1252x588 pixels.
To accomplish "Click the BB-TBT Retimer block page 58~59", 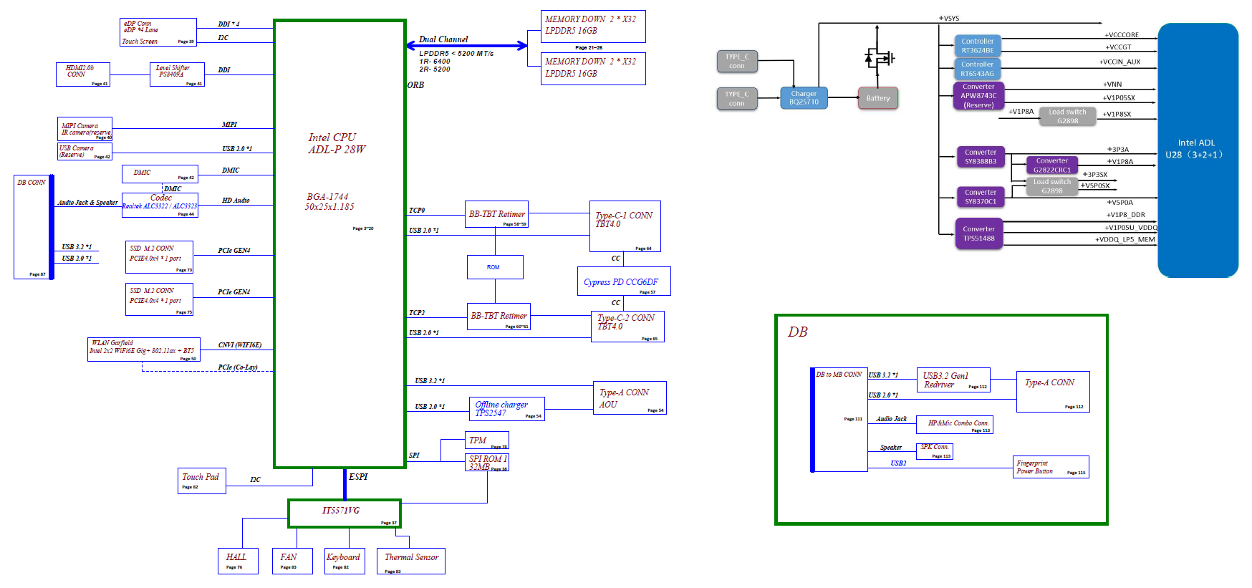I will (497, 214).
